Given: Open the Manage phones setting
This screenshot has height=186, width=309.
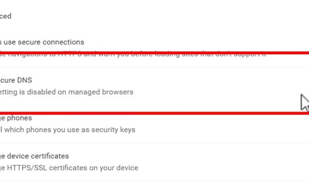Looking at the screenshot, I should 16,118.
